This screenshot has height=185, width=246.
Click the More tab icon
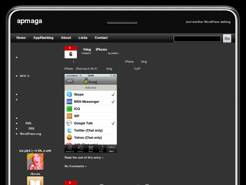(x=112, y=149)
